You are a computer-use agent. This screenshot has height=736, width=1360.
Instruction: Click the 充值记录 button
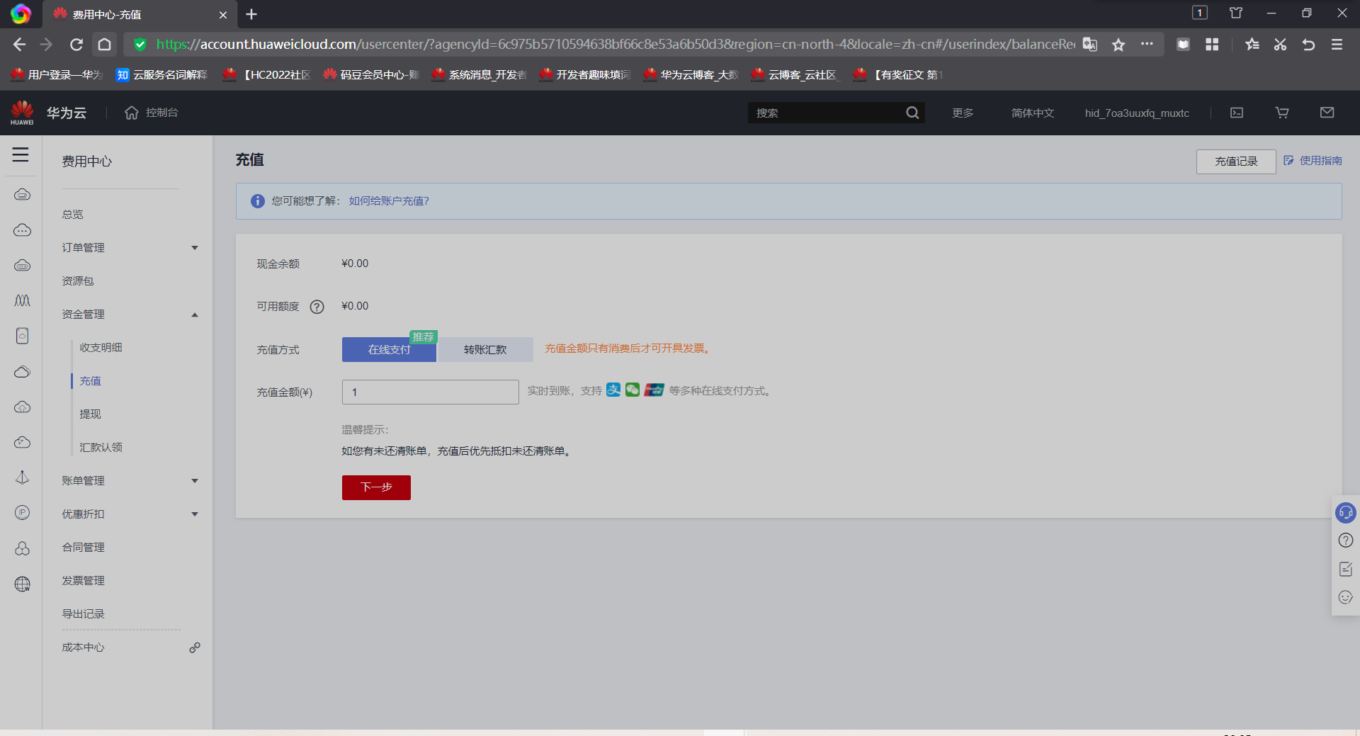click(1236, 162)
